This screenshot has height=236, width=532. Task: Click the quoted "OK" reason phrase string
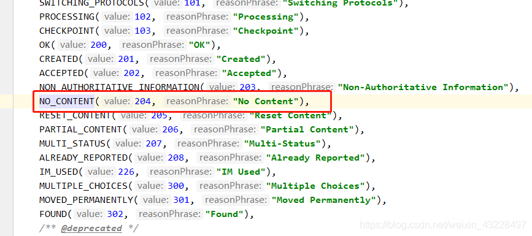(x=199, y=45)
